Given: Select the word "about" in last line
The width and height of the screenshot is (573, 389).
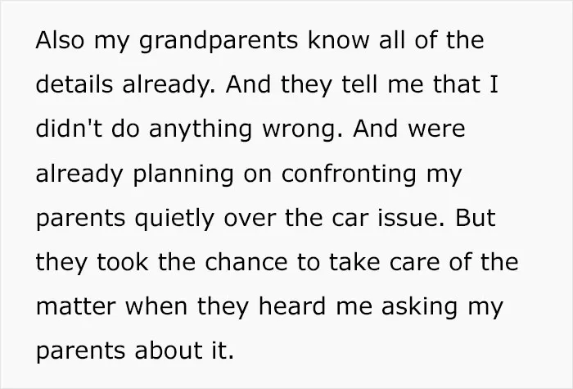Looking at the screenshot, I should point(169,350).
